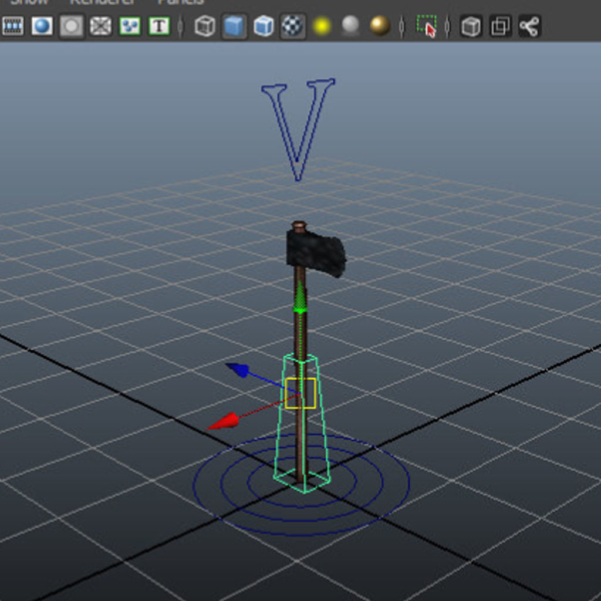Collapse toolbar handle right of gold sphere

[x=401, y=26]
